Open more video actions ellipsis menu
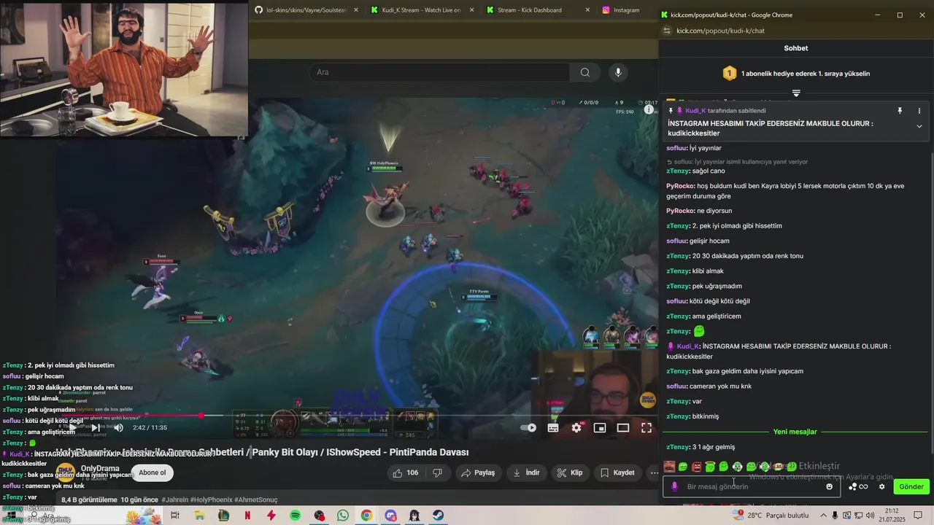Viewport: 934px width, 525px height. pyautogui.click(x=653, y=472)
